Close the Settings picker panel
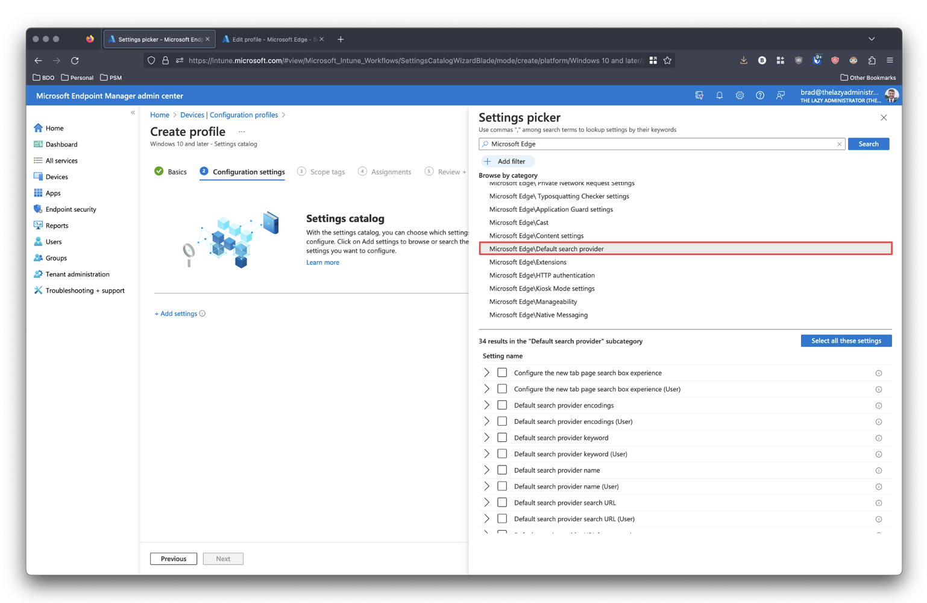Image resolution: width=927 pixels, height=603 pixels. click(884, 118)
